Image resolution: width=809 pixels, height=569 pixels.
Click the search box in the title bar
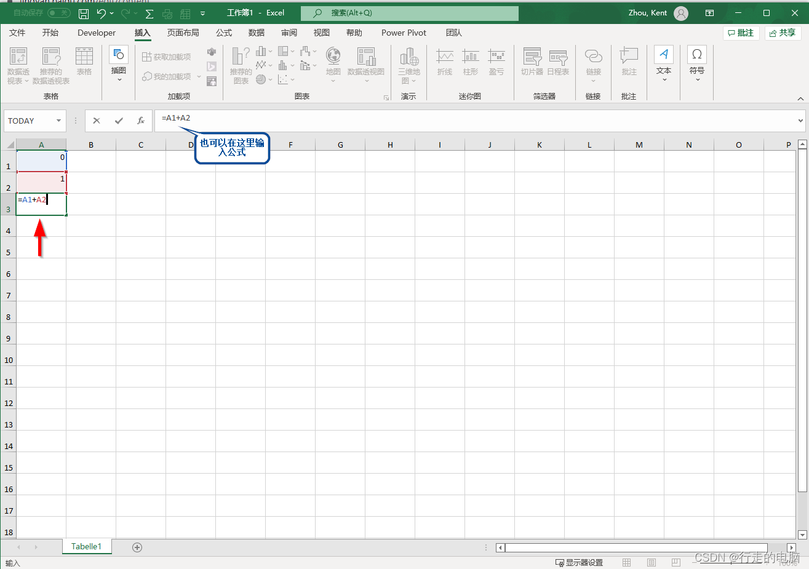click(x=409, y=13)
